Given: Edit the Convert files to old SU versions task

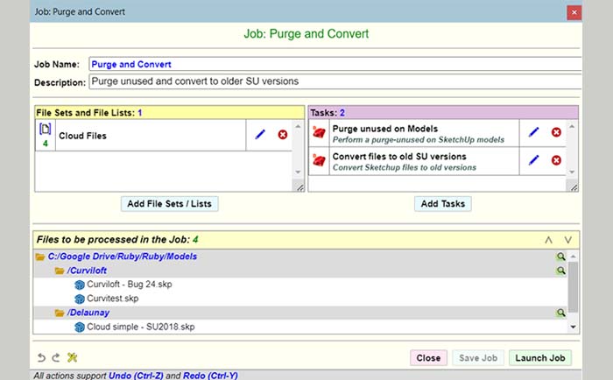Looking at the screenshot, I should 534,160.
